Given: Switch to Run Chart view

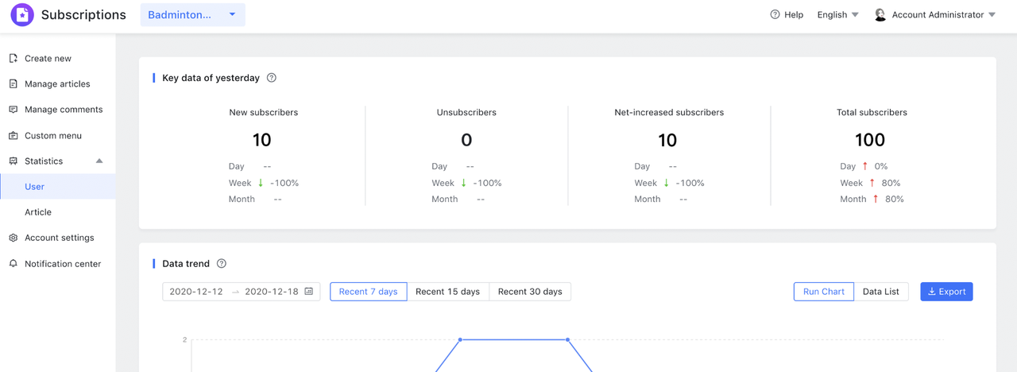Looking at the screenshot, I should [x=823, y=292].
